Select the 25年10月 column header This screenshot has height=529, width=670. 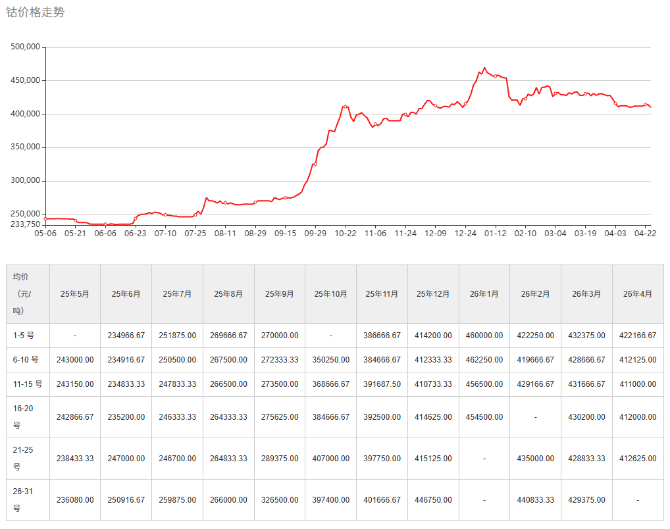pos(330,294)
